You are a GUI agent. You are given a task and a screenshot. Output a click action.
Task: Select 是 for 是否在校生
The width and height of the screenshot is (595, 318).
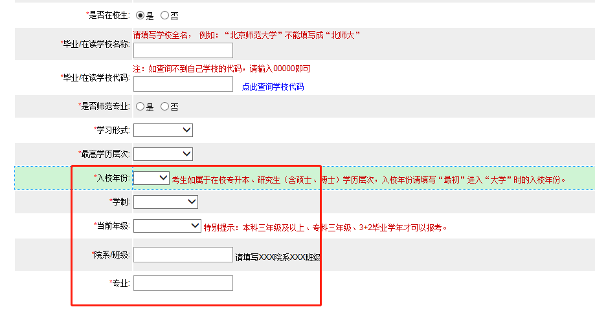(x=140, y=15)
